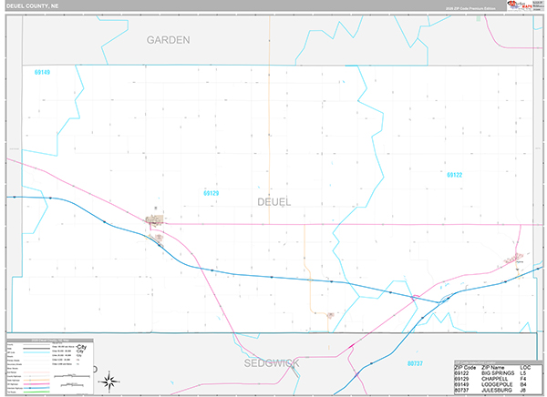The image size is (547, 397).
Task: Click the 69122 ZIP label on the map
Action: pos(454,175)
